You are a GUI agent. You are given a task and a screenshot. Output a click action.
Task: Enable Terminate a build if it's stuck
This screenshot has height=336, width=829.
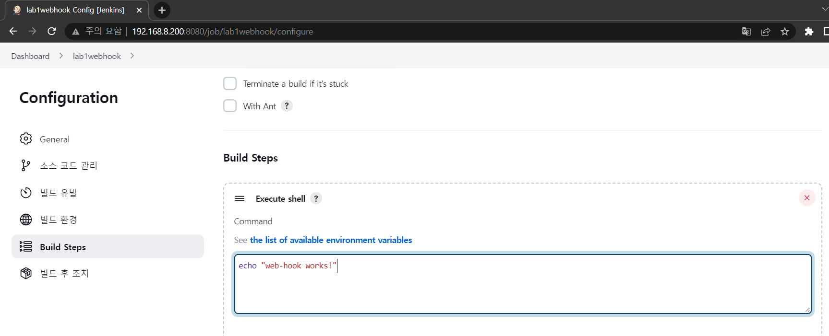[x=230, y=83]
